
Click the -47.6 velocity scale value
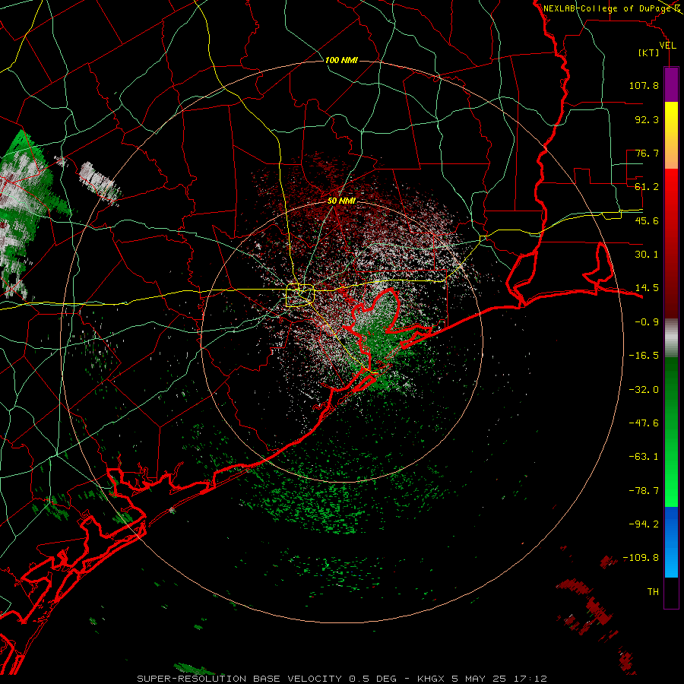(644, 423)
